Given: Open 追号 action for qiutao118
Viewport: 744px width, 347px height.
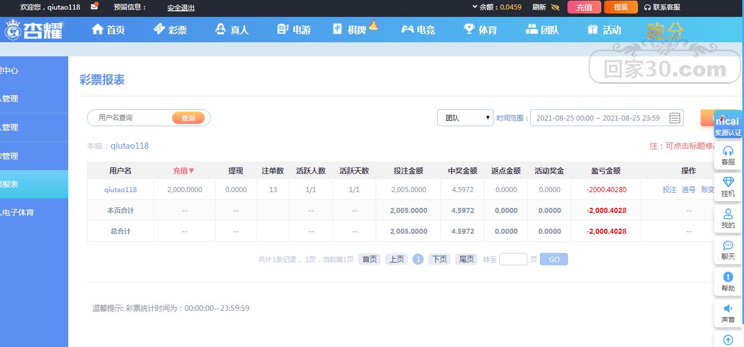Looking at the screenshot, I should point(689,190).
